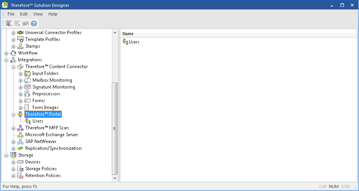Click the tree scrollbar down arrow
Screen dimensions: 359x191
tap(115, 179)
